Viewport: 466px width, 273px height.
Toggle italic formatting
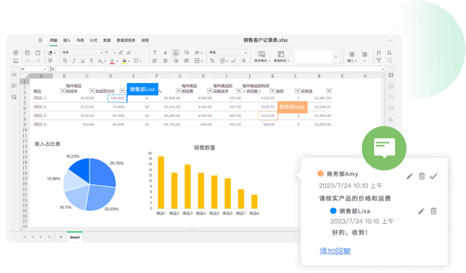(74, 60)
